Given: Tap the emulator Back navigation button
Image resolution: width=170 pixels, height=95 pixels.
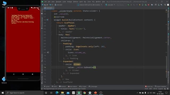Looking at the screenshot, I should point(14,74).
